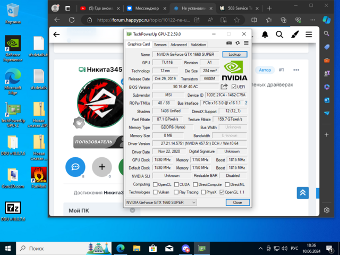Open FurMark from the desktop
The image size is (340, 255).
click(38, 177)
